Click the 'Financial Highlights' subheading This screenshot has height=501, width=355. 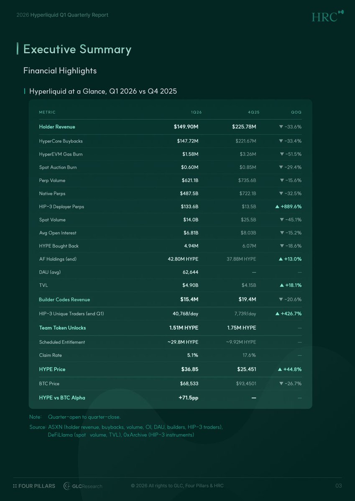tap(60, 71)
